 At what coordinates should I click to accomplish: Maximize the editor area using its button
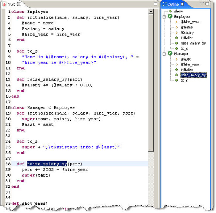click(x=156, y=4)
